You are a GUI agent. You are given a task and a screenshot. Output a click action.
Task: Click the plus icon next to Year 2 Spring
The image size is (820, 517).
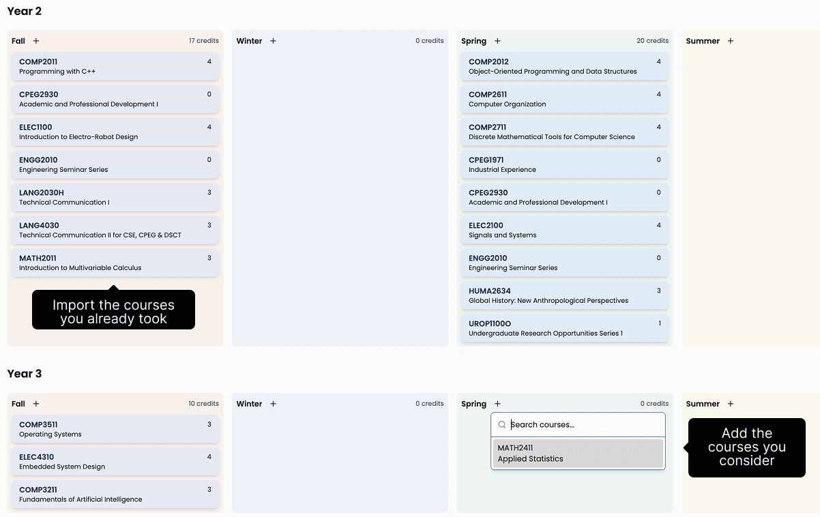coord(497,41)
